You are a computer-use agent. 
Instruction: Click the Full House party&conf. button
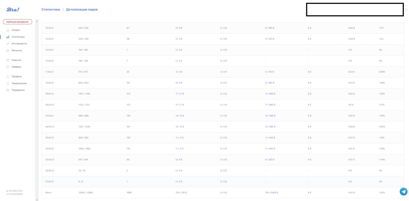18,22
